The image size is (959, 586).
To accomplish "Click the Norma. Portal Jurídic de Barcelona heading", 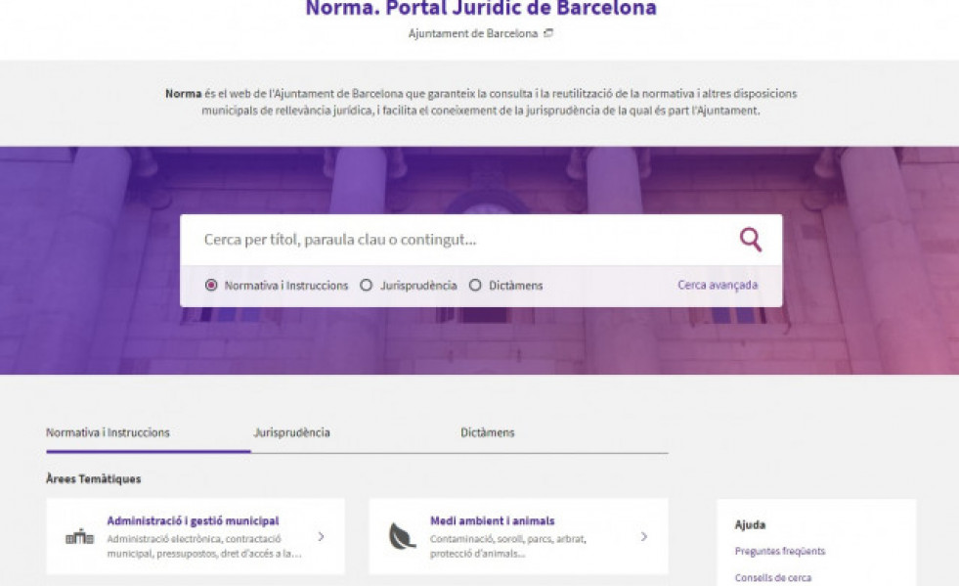I will (x=480, y=9).
